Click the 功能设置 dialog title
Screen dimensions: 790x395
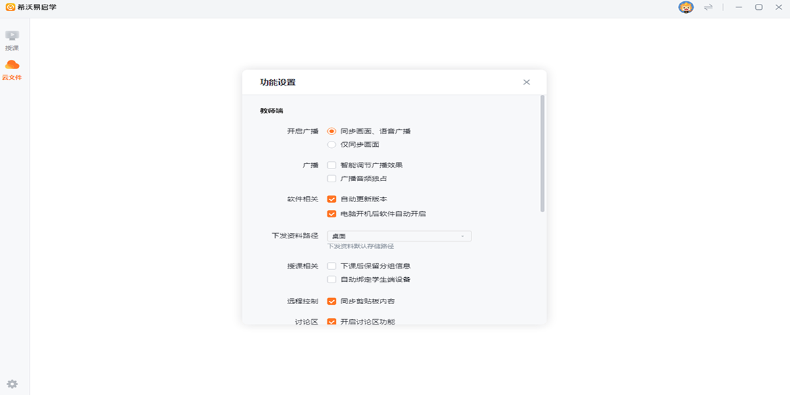[278, 82]
